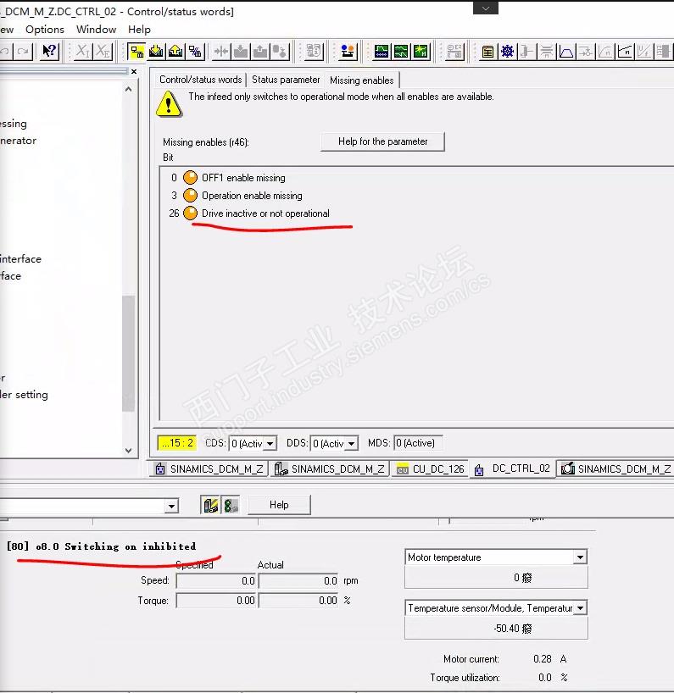This screenshot has width=674, height=693.
Task: Select the first SINAMICS_DCM_M_Z window tab
Action: pyautogui.click(x=210, y=469)
